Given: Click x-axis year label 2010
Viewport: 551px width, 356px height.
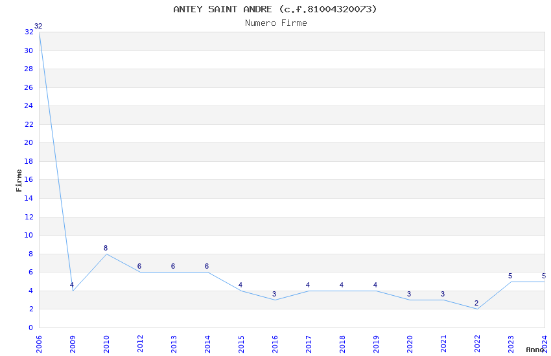Looking at the screenshot, I should (106, 344).
